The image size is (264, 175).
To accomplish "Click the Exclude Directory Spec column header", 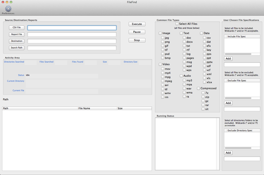I will click(242, 131).
